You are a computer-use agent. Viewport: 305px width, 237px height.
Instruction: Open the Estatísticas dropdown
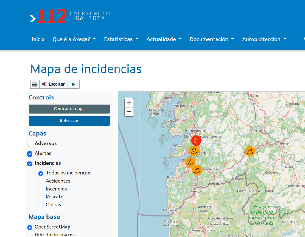tap(121, 39)
